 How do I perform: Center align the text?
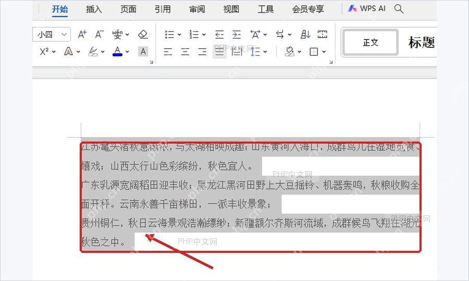tap(185, 52)
